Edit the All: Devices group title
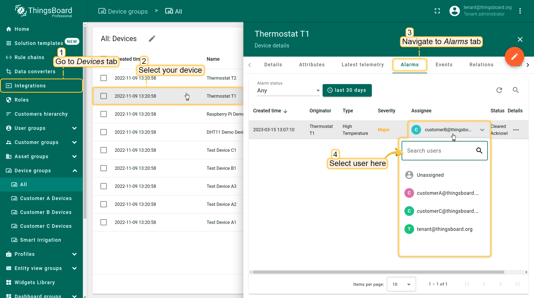This screenshot has height=298, width=534. 152,39
